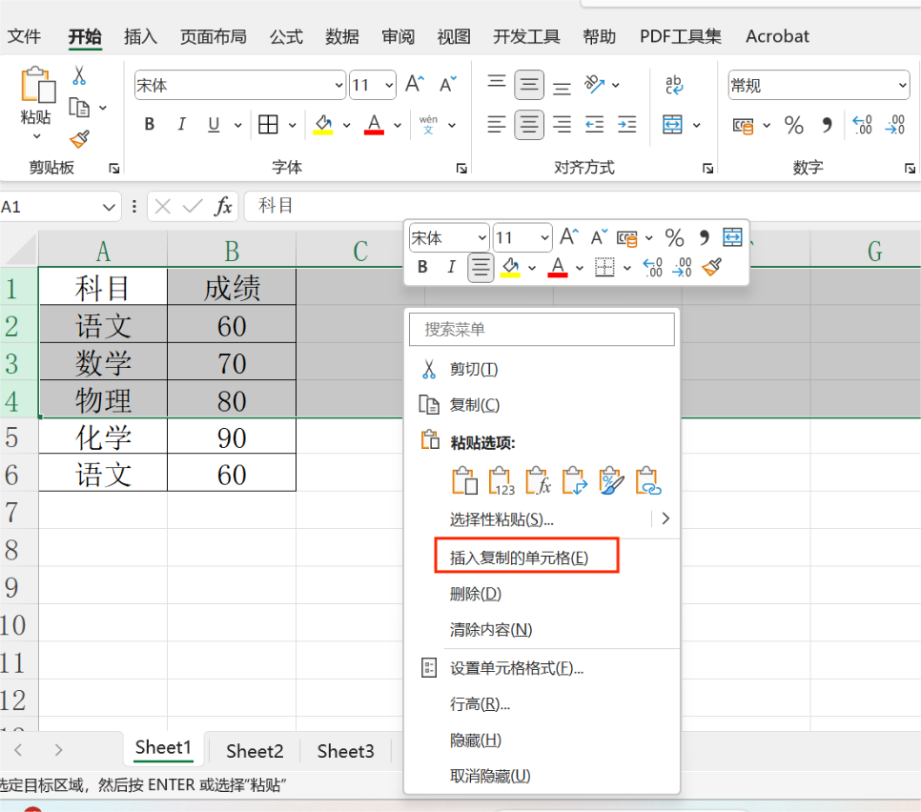Decrease font size with ribbon A˅ icon
Image resolution: width=921 pixels, height=812 pixels.
click(447, 85)
